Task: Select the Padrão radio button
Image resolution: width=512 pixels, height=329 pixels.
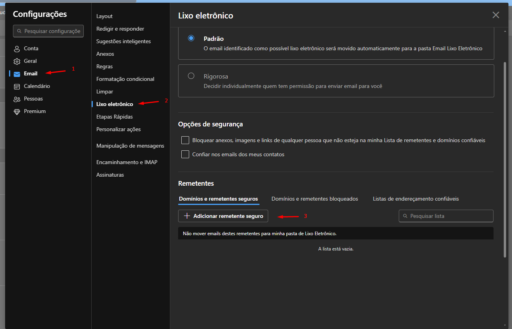Action: (x=191, y=38)
